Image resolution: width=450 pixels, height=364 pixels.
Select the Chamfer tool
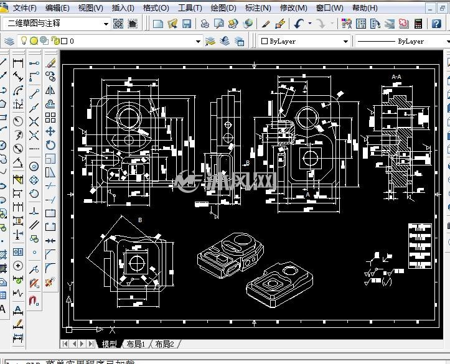50,254
